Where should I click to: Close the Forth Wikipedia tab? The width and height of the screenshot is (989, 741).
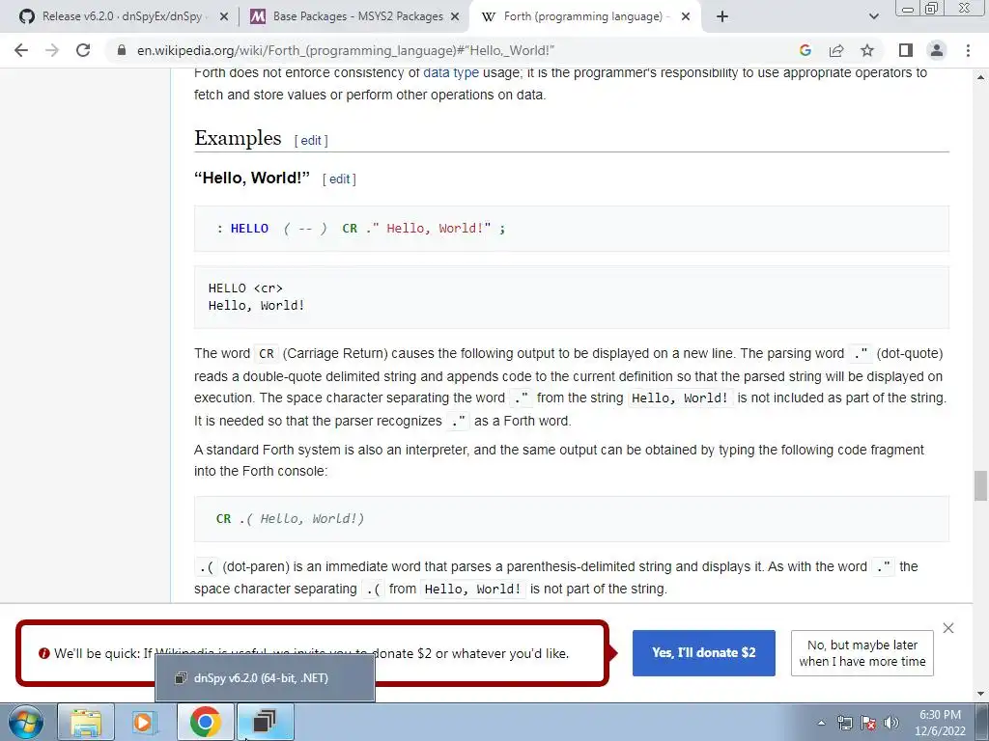[686, 17]
